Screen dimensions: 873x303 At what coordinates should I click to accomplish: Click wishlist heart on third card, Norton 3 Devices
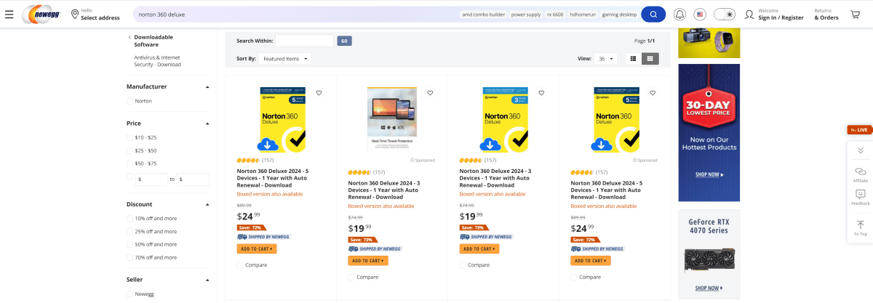pos(541,93)
